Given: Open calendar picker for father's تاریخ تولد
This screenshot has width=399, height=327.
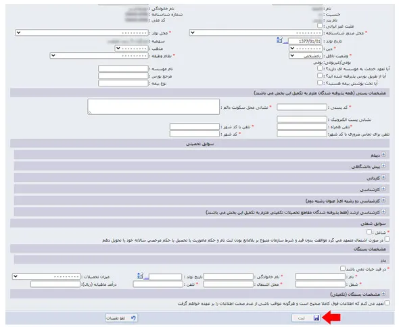Looking at the screenshot, I should 140,276.
